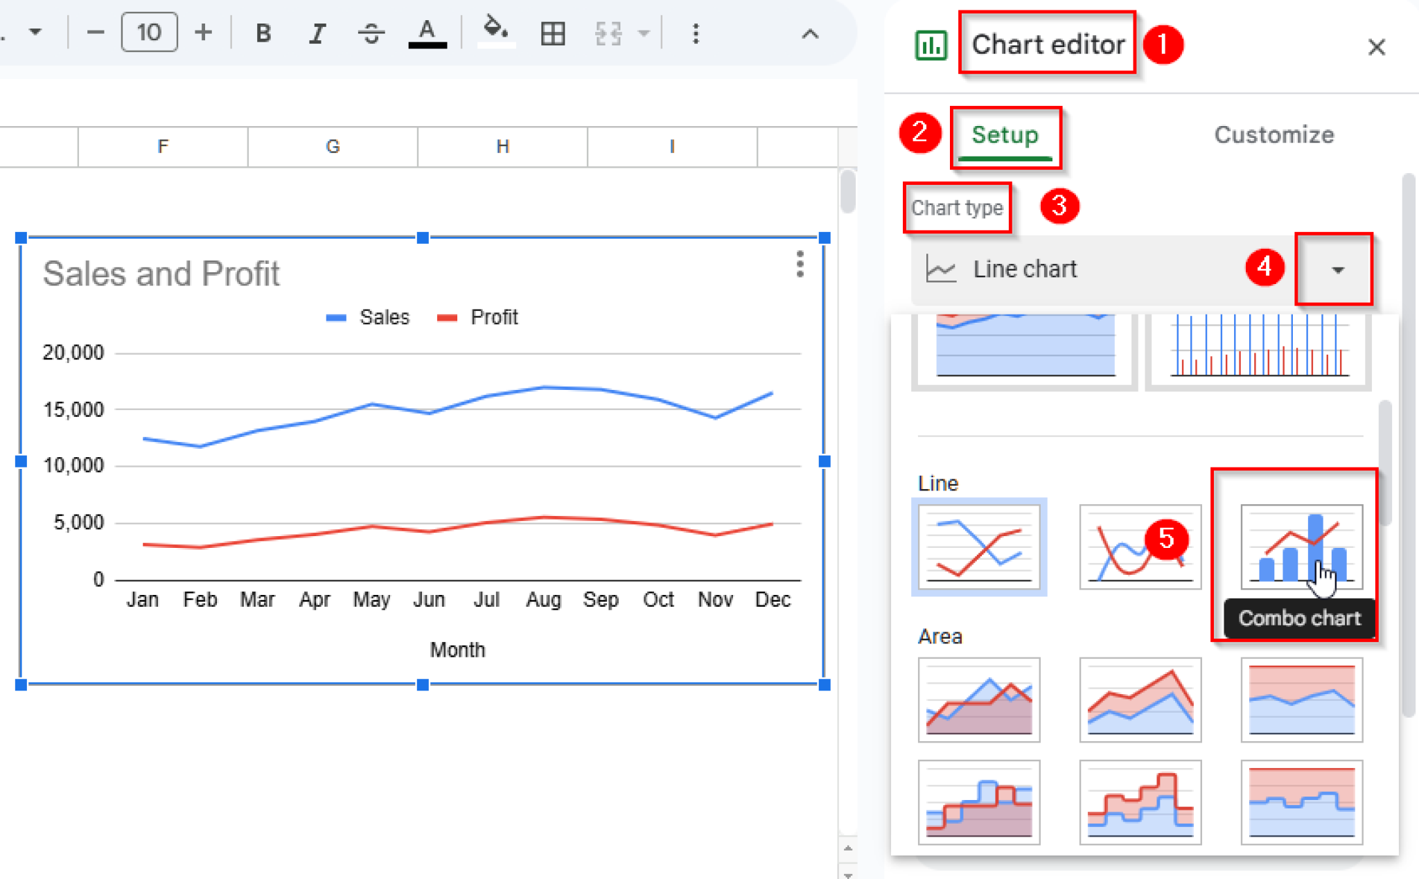Toggle bold formatting
The image size is (1419, 879).
[263, 33]
